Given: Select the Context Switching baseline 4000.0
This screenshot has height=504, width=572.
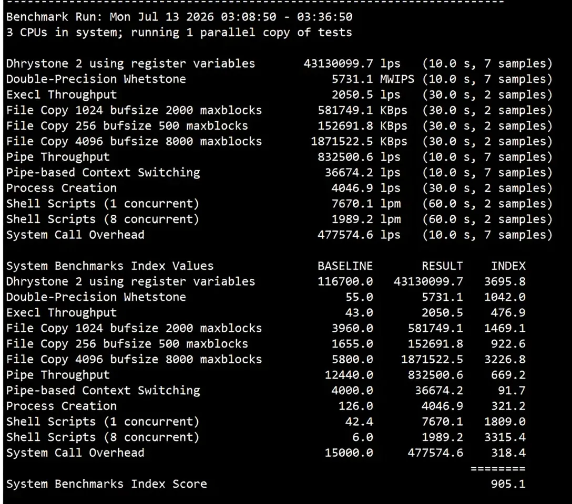Looking at the screenshot, I should (x=352, y=391).
